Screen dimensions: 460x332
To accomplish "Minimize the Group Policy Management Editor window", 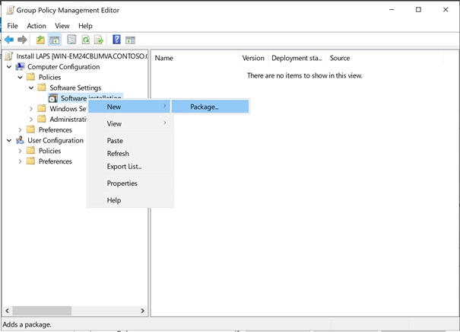I will pyautogui.click(x=392, y=10).
